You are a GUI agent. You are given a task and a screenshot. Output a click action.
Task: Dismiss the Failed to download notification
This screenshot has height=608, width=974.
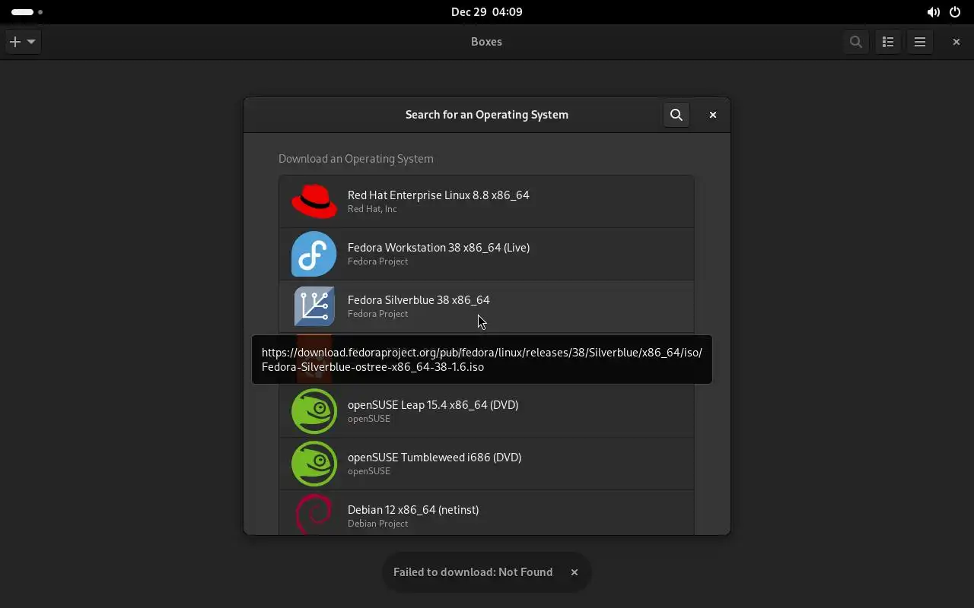tap(575, 572)
